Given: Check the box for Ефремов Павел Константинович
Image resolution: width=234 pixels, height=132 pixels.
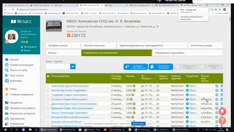Looking at the screenshot, I should point(48,108).
